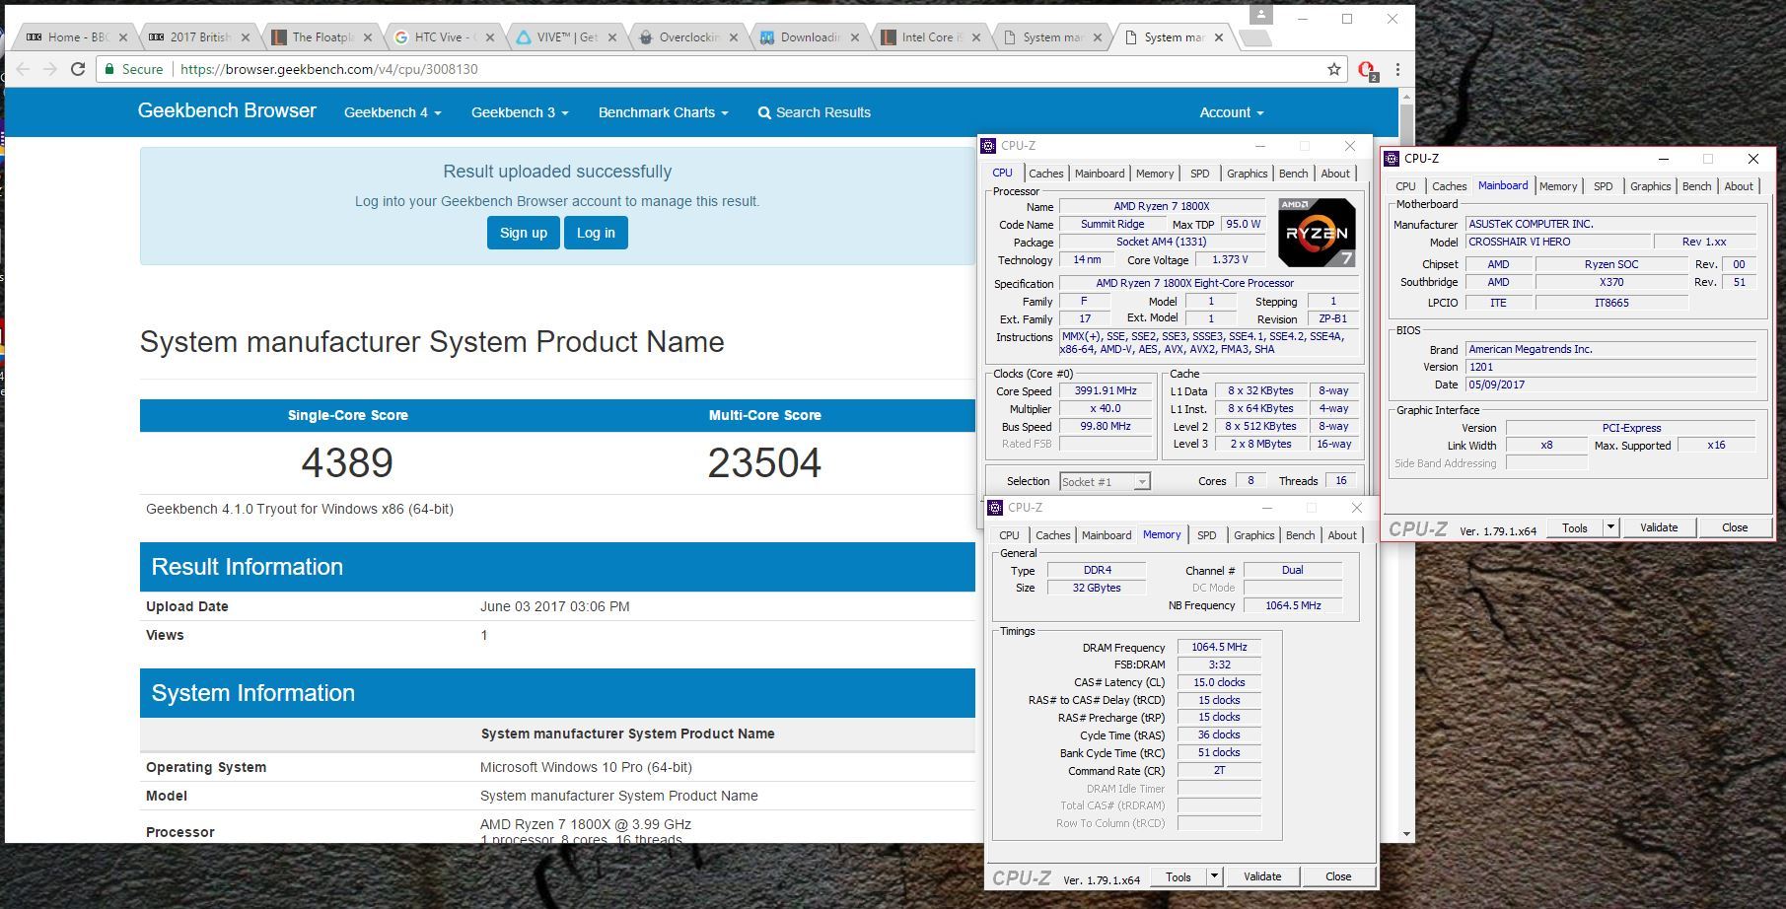Click the CAS# Latency value 15.0 clocks
Screen dimensions: 1786x909
[x=1219, y=682]
